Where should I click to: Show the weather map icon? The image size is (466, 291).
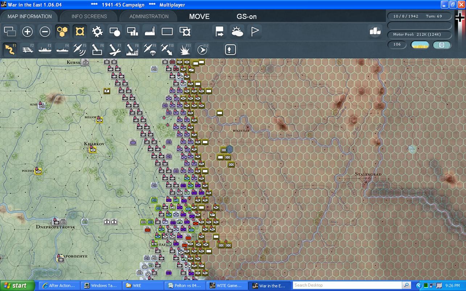(237, 32)
